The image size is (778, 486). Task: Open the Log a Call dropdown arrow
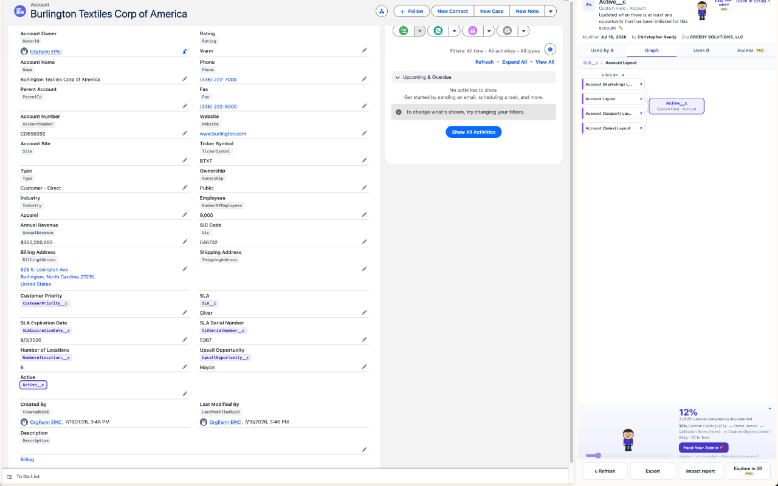point(454,30)
